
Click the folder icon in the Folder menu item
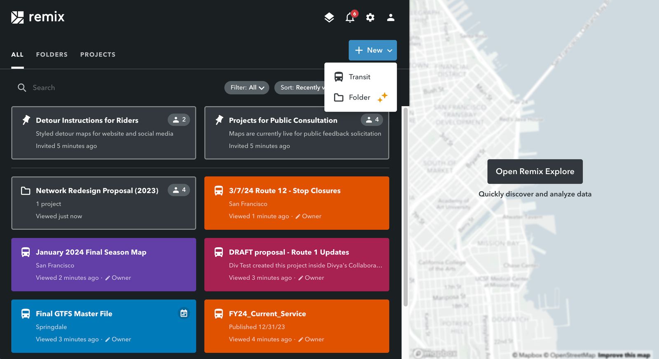click(339, 97)
